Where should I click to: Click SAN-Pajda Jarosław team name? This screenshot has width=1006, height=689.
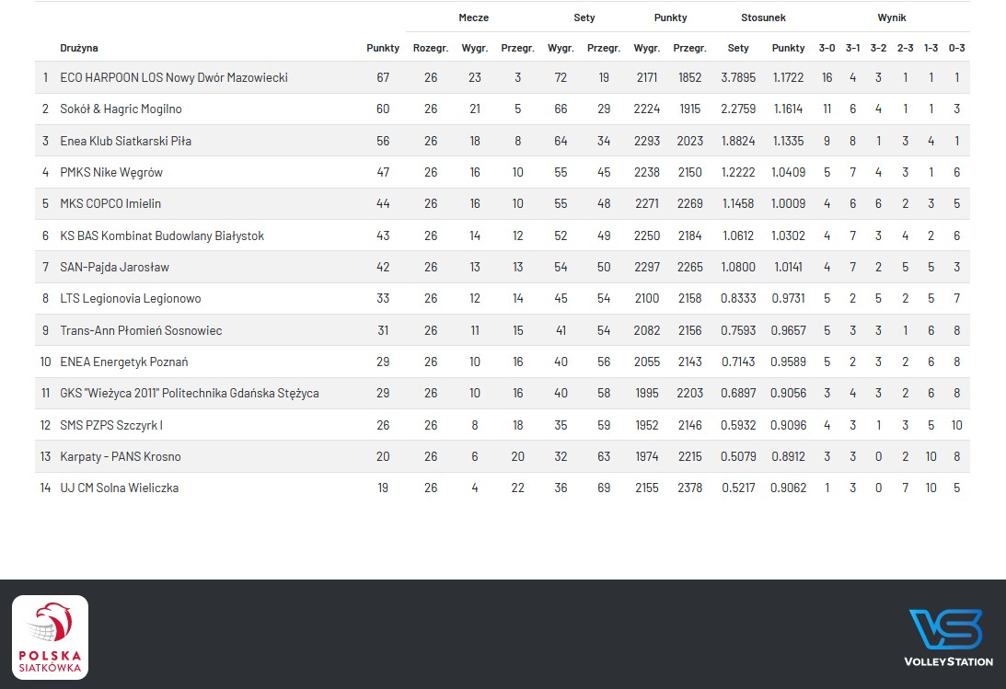[114, 267]
